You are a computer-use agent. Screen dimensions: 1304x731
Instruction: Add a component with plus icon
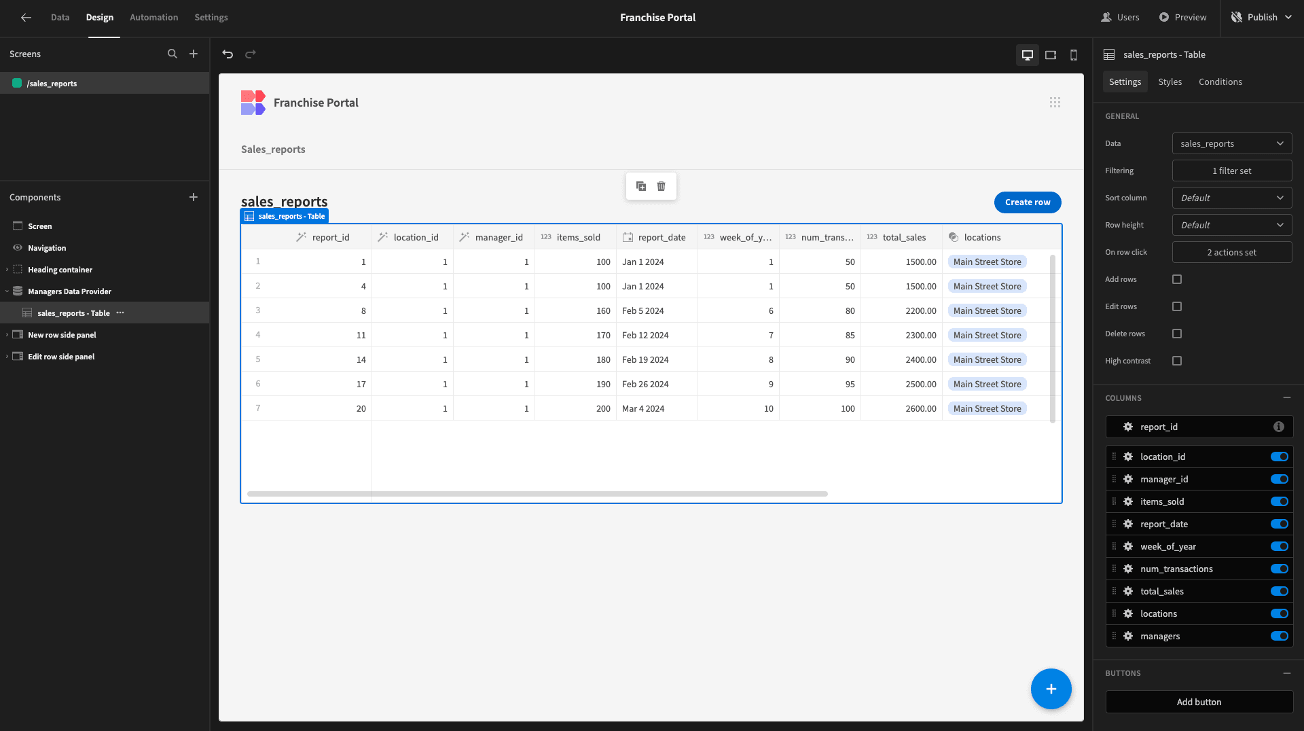[x=194, y=197]
